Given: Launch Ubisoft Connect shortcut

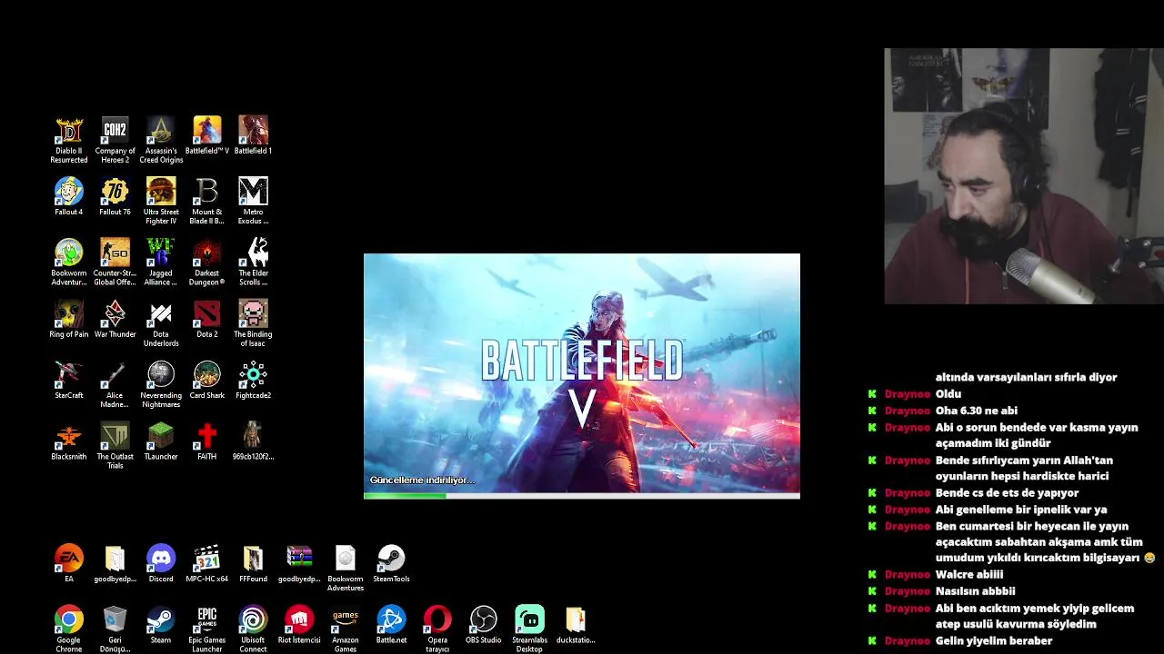Looking at the screenshot, I should click(x=253, y=629).
